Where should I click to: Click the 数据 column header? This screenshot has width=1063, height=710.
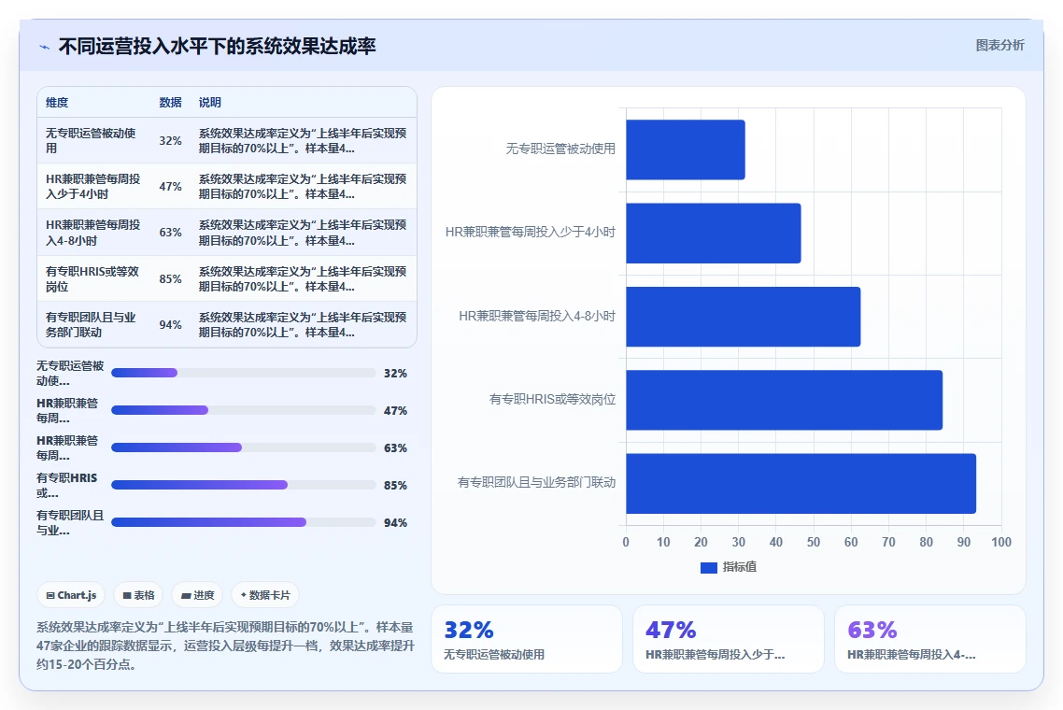(170, 103)
